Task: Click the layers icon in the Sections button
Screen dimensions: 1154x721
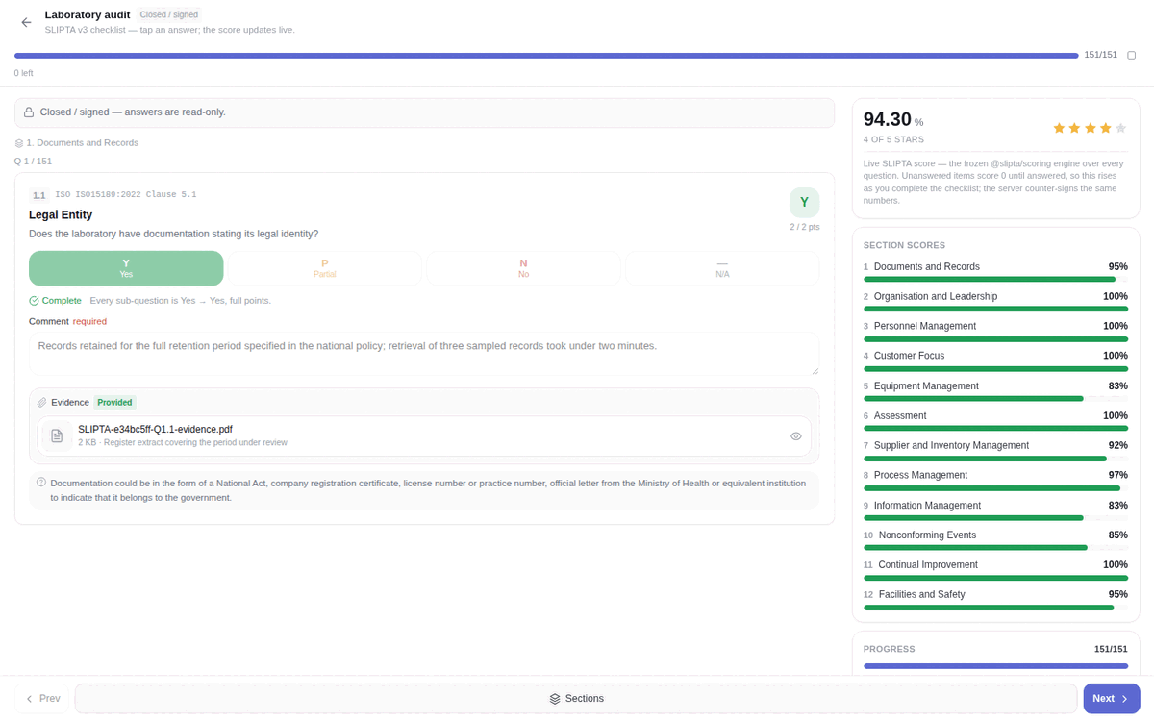Action: tap(555, 699)
